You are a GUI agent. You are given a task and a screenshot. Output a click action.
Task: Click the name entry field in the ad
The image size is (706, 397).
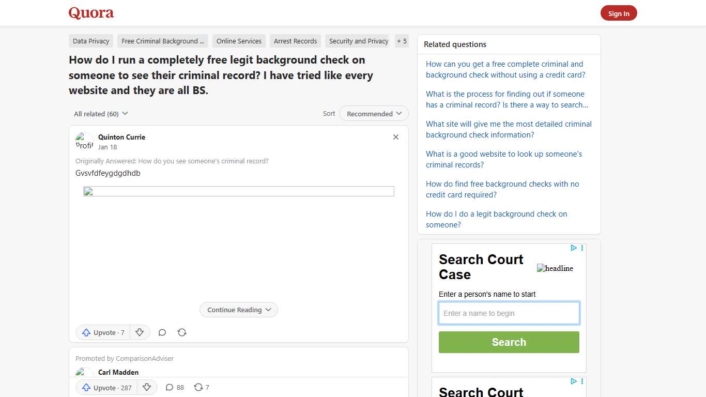509,313
